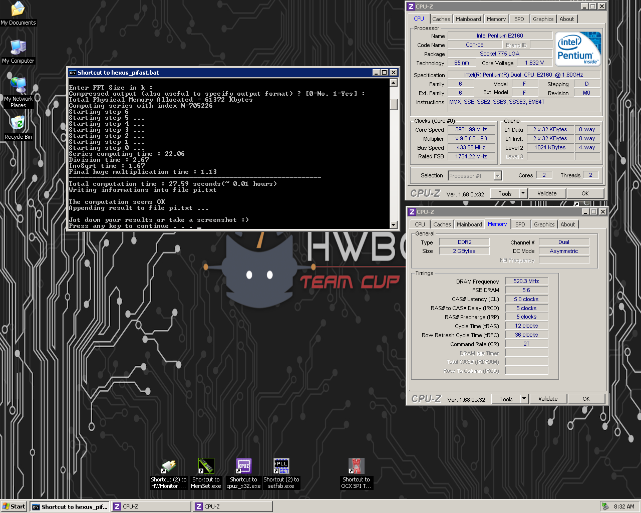Click the DRAM Frequency value 520.3 MHz
The height and width of the screenshot is (513, 641).
526,281
